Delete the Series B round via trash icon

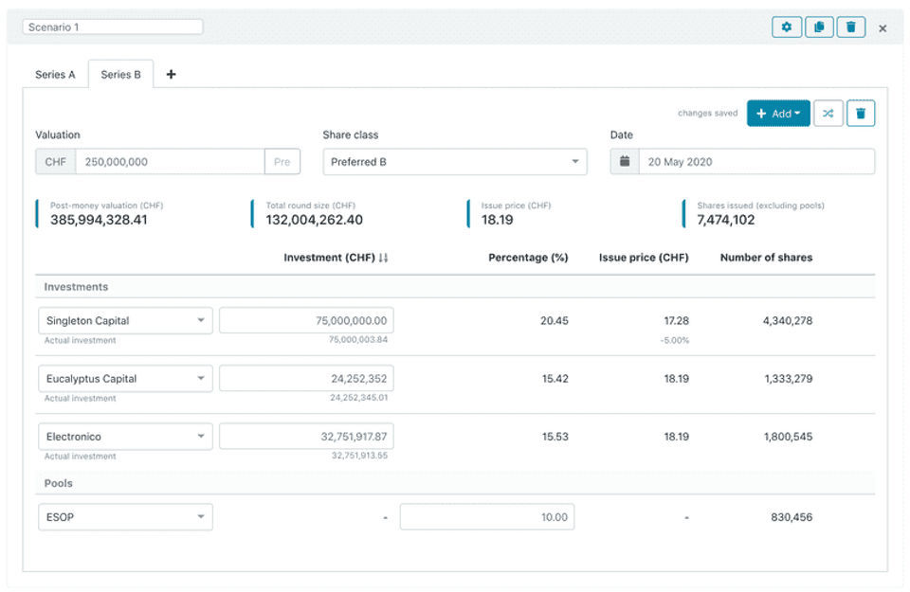click(861, 114)
